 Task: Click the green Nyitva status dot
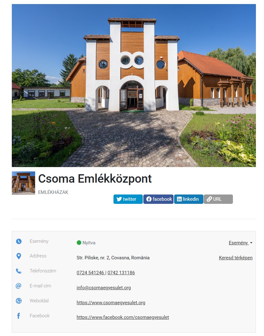pyautogui.click(x=79, y=242)
